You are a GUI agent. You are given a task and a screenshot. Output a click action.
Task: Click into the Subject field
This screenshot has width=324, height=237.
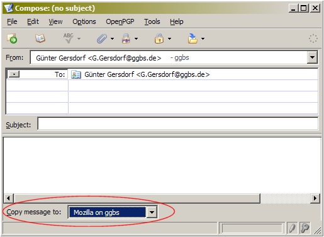point(178,124)
